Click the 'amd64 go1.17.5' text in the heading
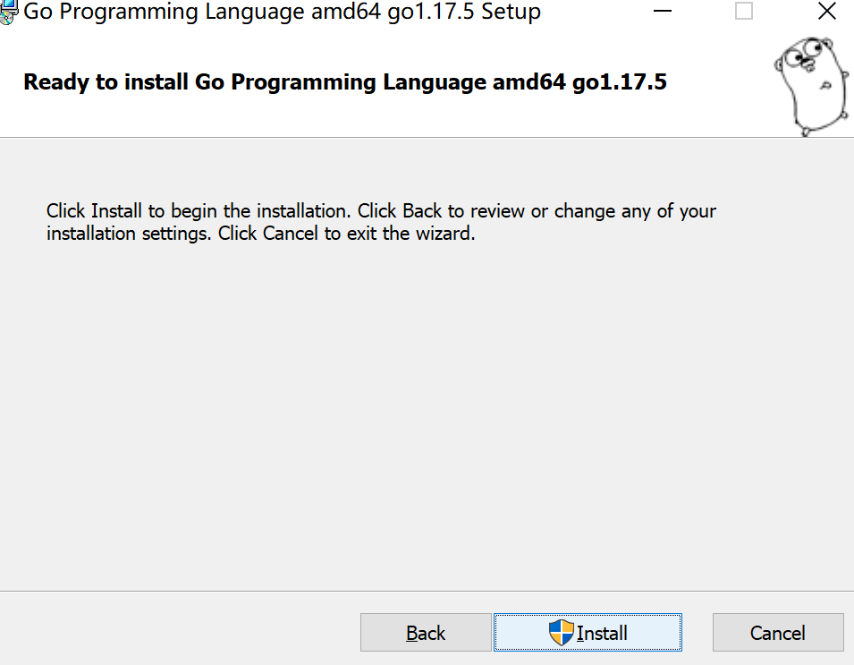The height and width of the screenshot is (665, 854). [579, 82]
